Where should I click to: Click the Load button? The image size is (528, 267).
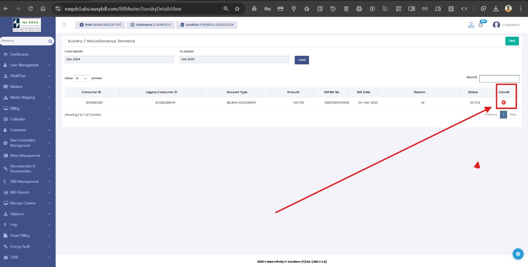coord(302,60)
